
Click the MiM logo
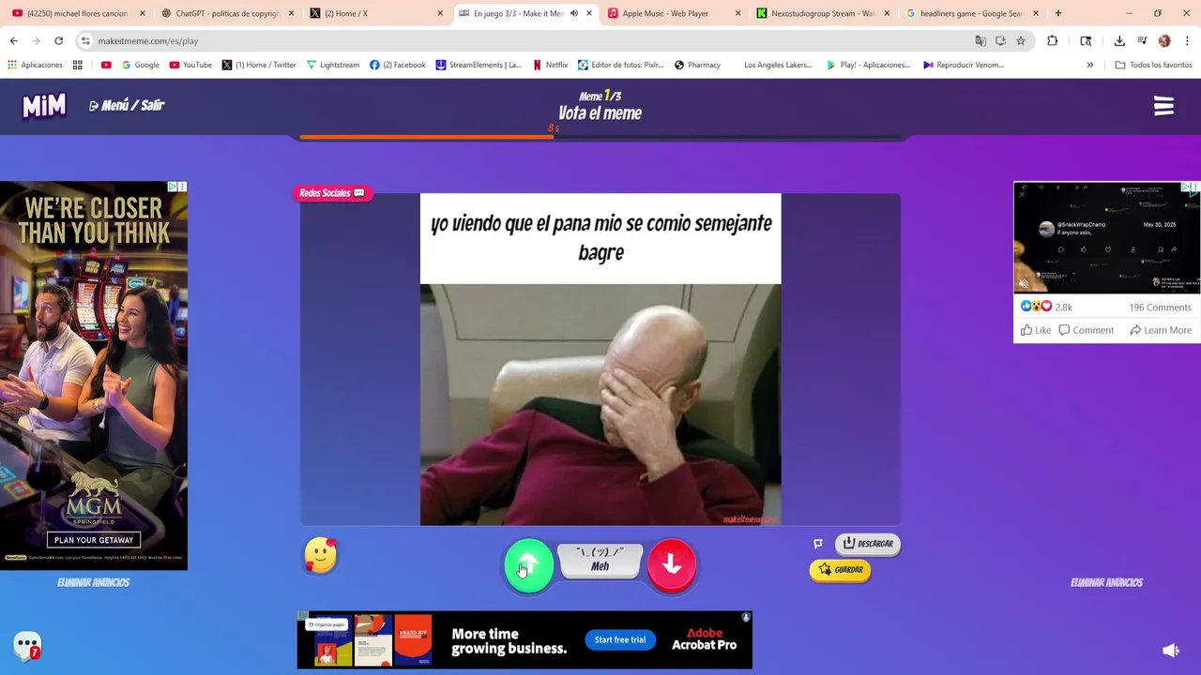(44, 106)
